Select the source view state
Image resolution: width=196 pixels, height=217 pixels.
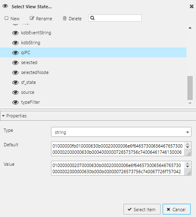click(x=93, y=93)
